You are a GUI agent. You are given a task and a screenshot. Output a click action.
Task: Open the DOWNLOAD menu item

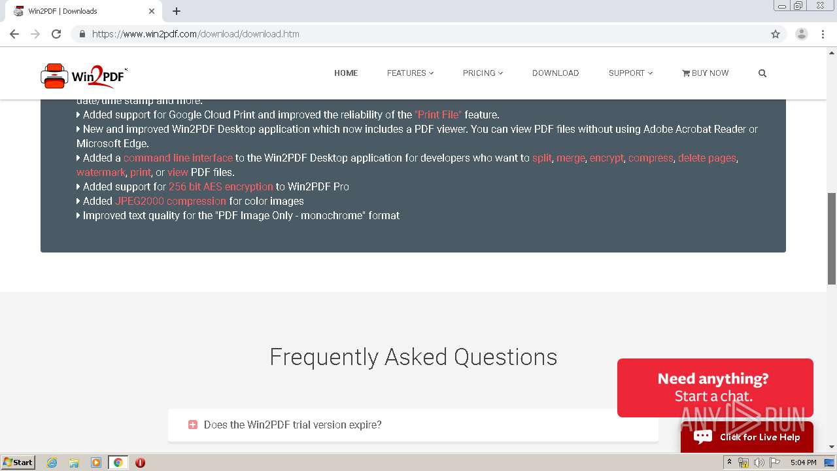(555, 73)
